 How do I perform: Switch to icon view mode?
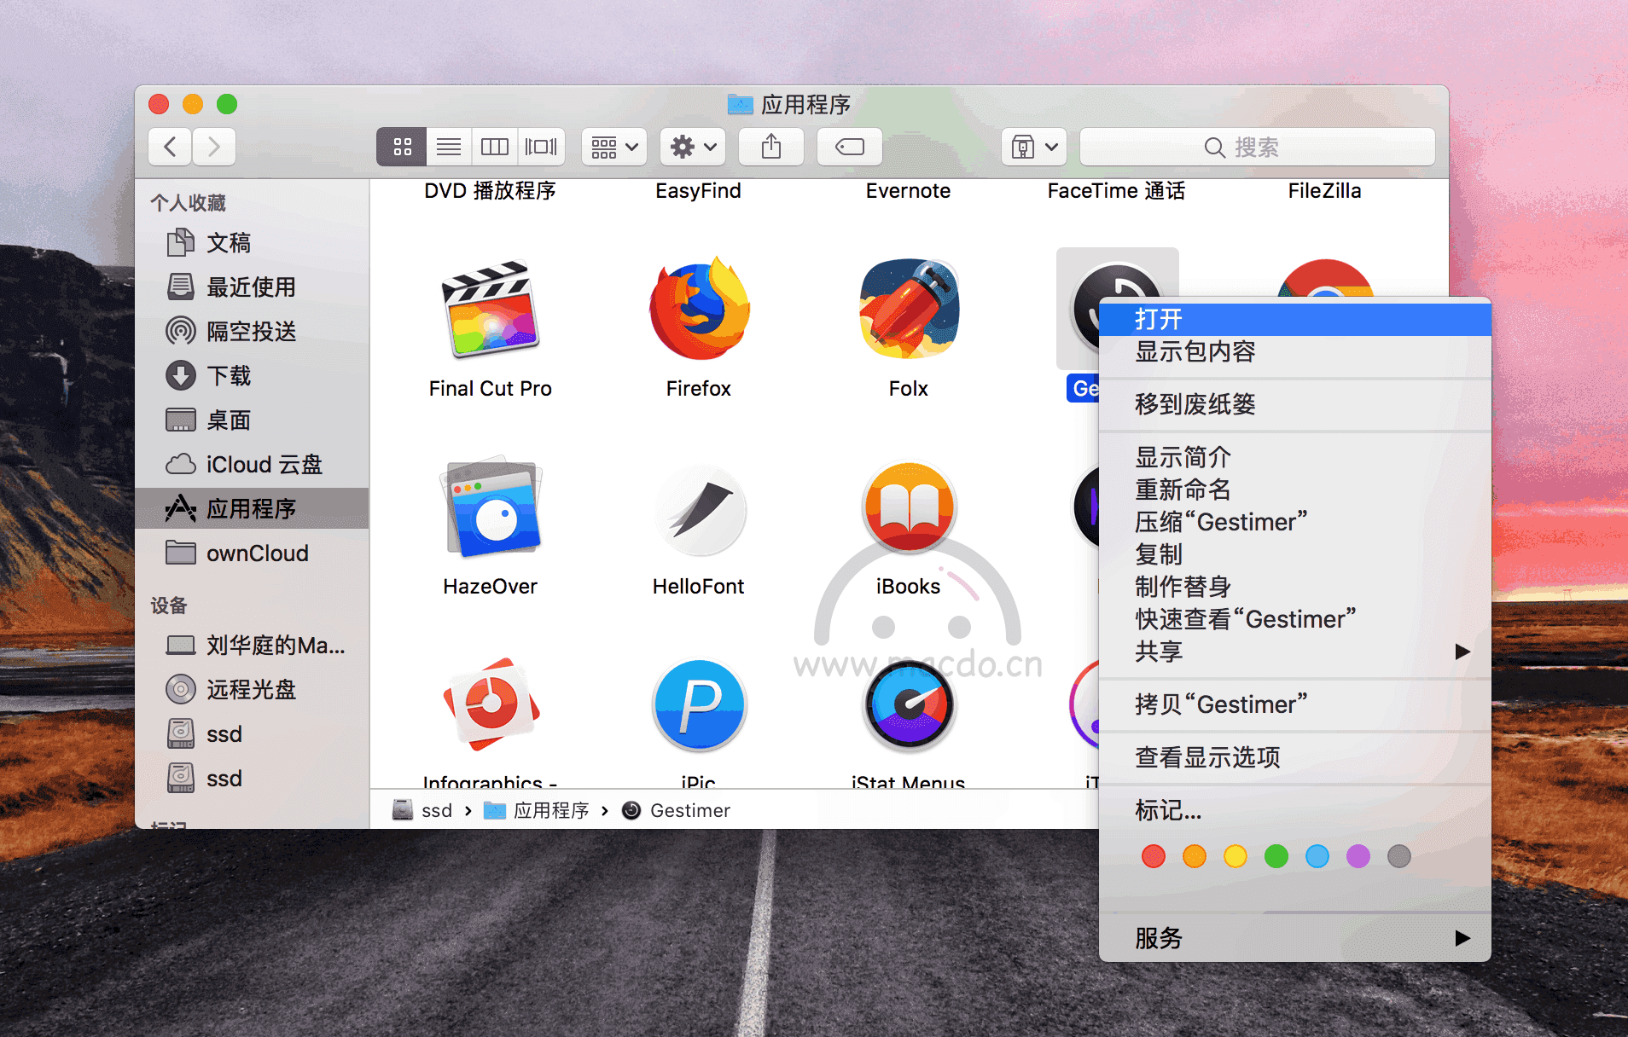click(403, 147)
